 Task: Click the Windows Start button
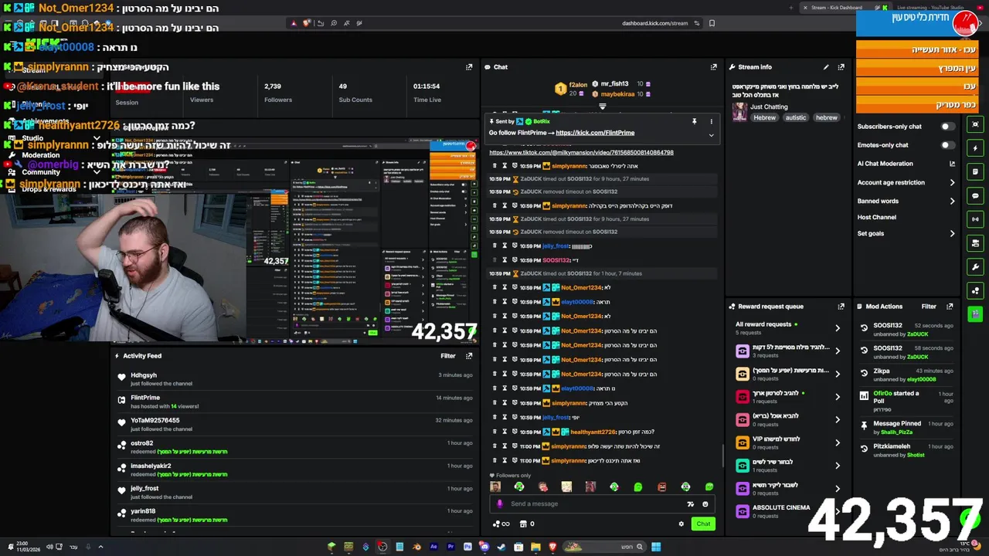point(656,547)
